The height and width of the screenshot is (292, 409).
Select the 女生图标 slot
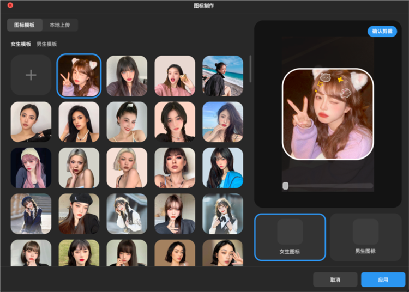290,237
